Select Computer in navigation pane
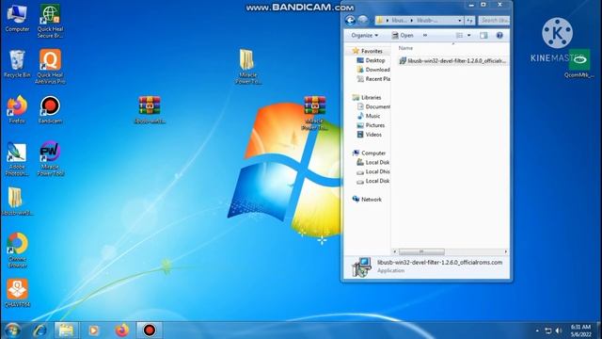Image resolution: width=602 pixels, height=339 pixels. (369, 153)
